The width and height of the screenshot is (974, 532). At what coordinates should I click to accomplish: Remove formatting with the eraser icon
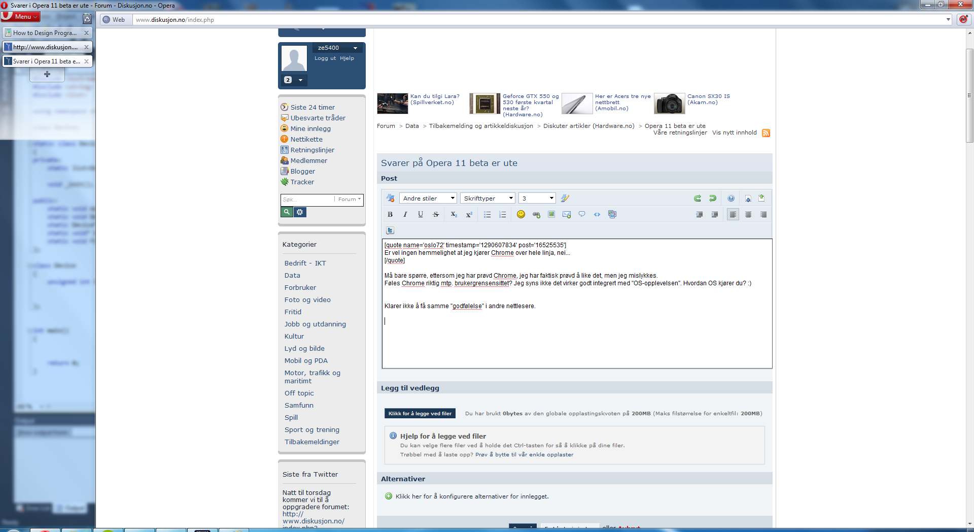tap(390, 198)
